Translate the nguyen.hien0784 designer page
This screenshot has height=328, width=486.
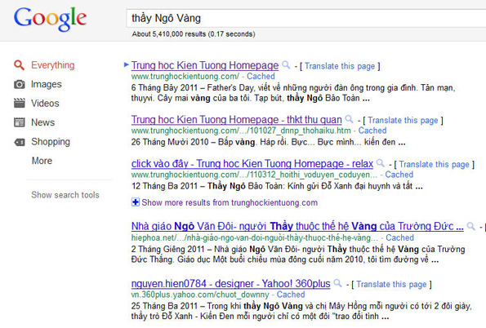click(391, 284)
